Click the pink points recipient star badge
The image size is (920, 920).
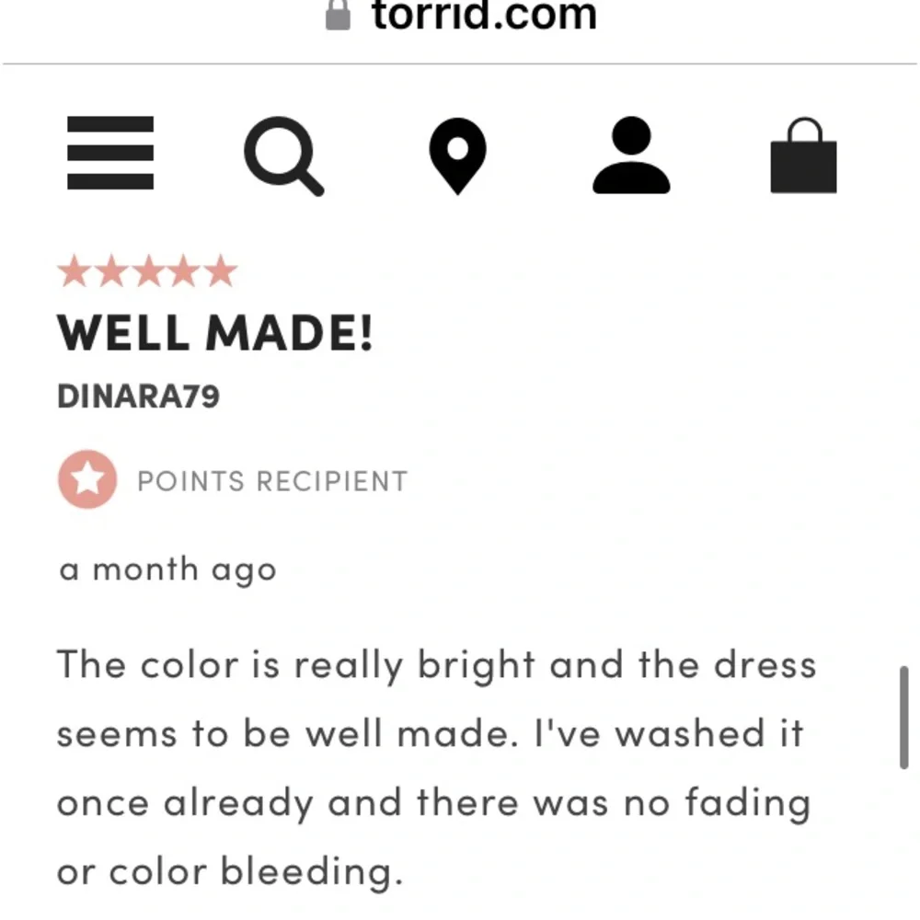(x=87, y=480)
